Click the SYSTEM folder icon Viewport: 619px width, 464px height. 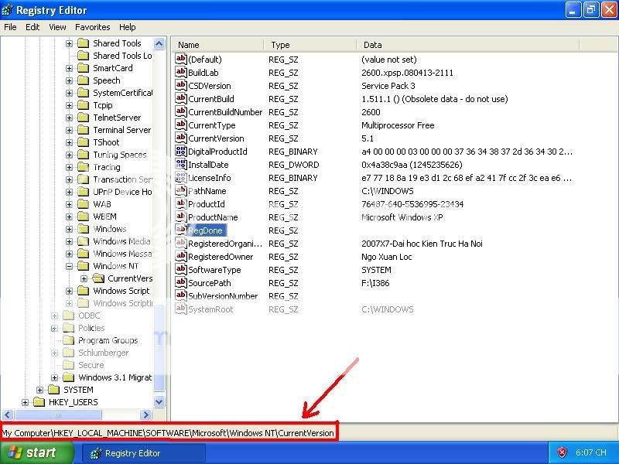(x=53, y=390)
